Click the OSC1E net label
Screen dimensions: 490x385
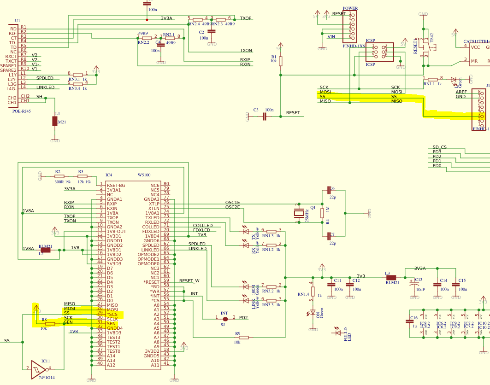pyautogui.click(x=233, y=202)
